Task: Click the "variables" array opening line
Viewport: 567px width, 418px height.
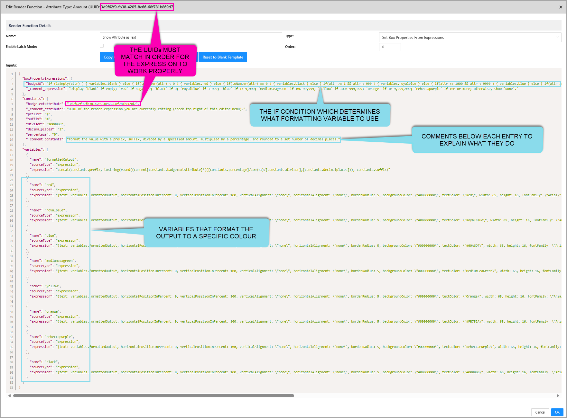Action: click(x=35, y=150)
